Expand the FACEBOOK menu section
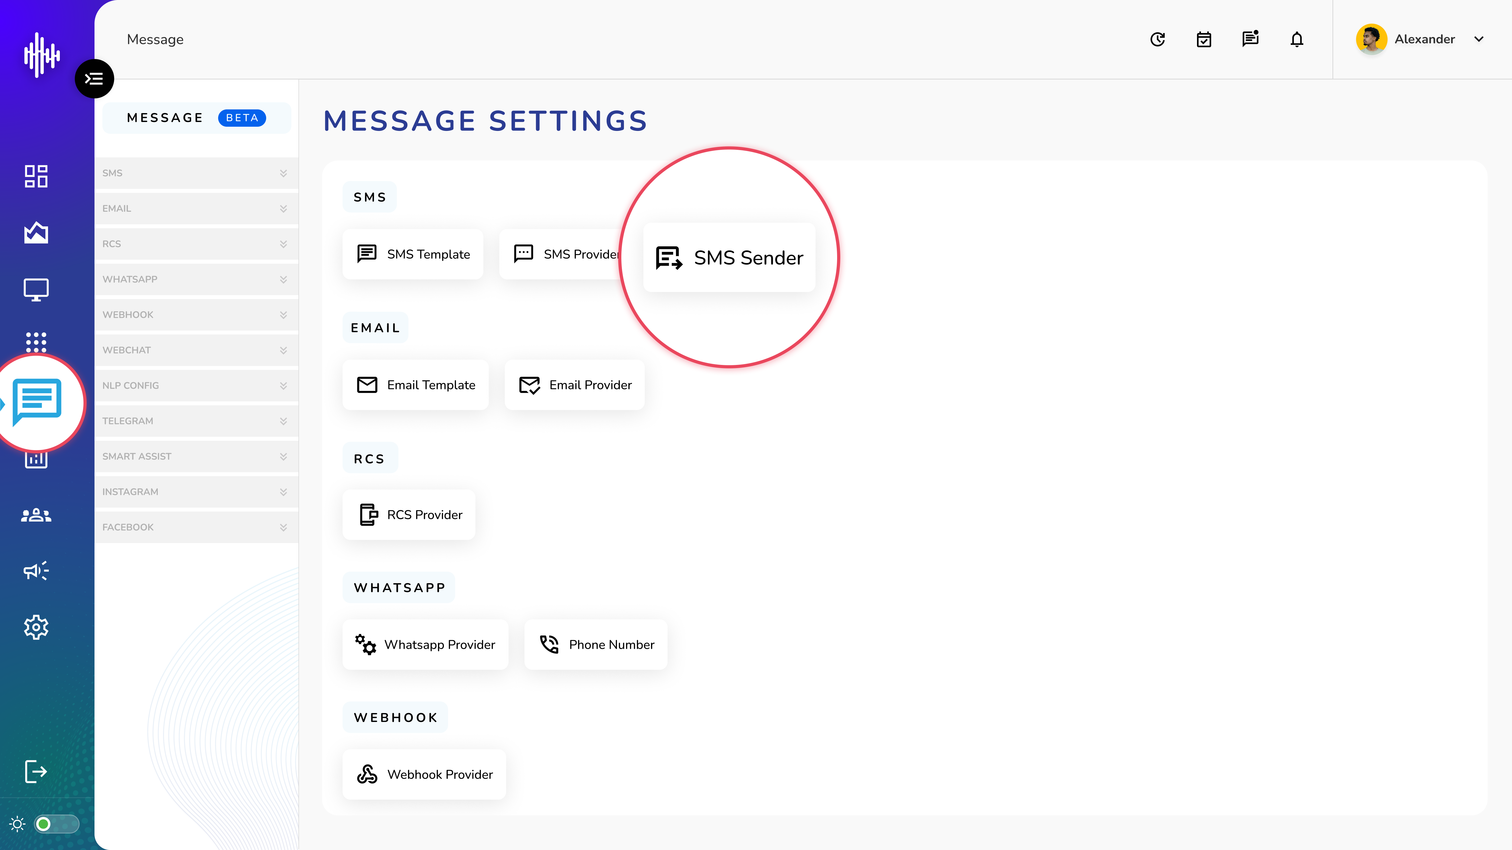The width and height of the screenshot is (1512, 850). (x=196, y=527)
